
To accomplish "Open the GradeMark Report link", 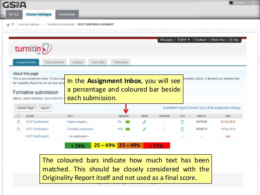I will pyautogui.click(x=175, y=108).
